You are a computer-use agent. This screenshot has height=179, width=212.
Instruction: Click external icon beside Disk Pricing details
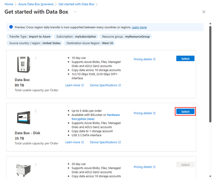pyautogui.click(x=154, y=113)
